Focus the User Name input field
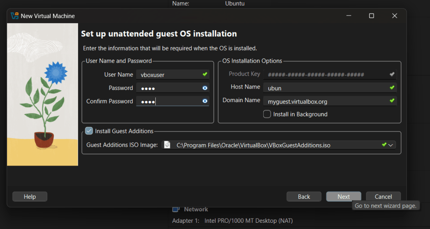The width and height of the screenshot is (430, 229). [x=168, y=75]
